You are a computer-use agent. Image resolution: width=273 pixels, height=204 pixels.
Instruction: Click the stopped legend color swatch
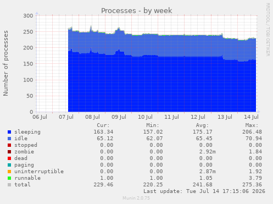coord(9,145)
